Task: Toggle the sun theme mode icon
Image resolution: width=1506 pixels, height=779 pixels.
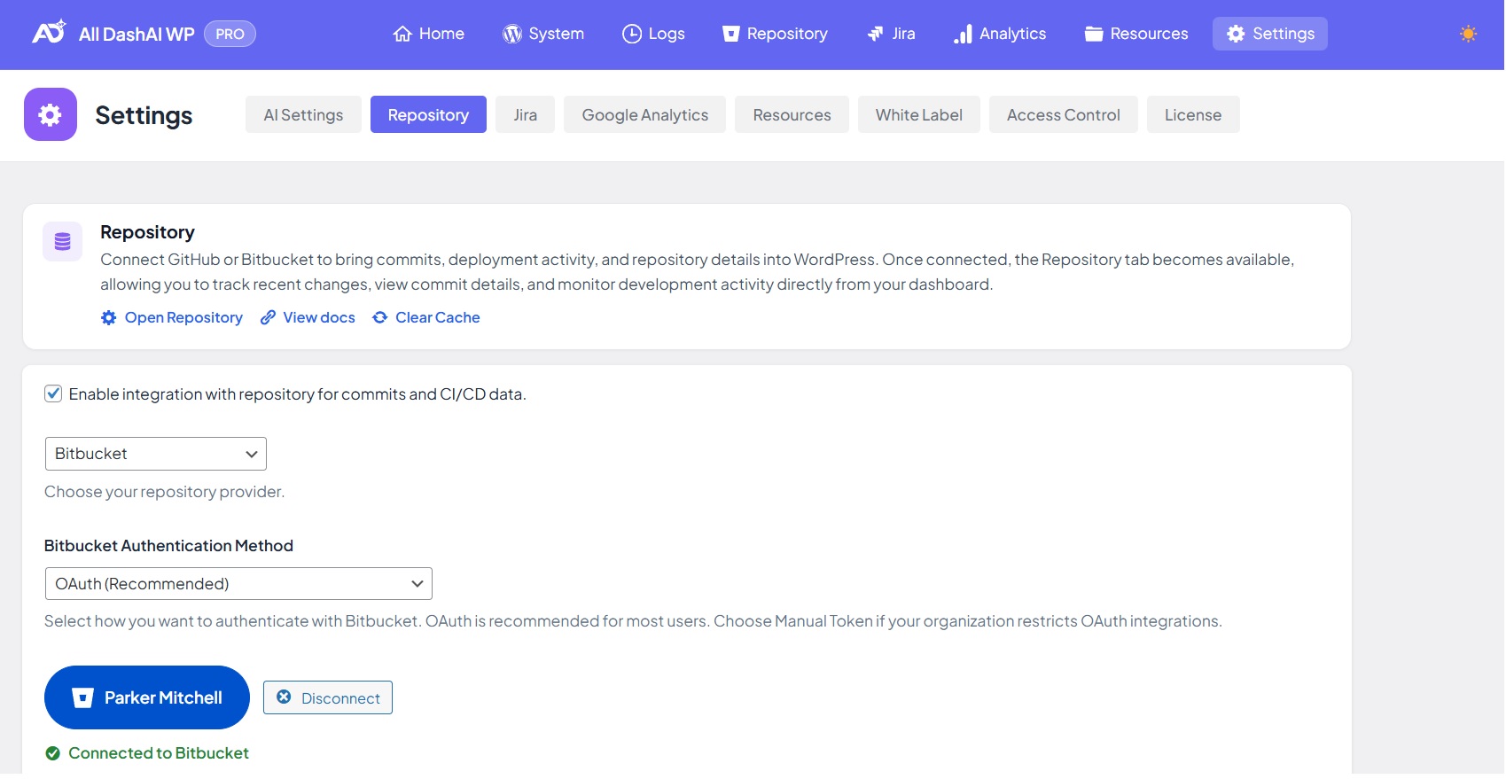Action: 1468,34
